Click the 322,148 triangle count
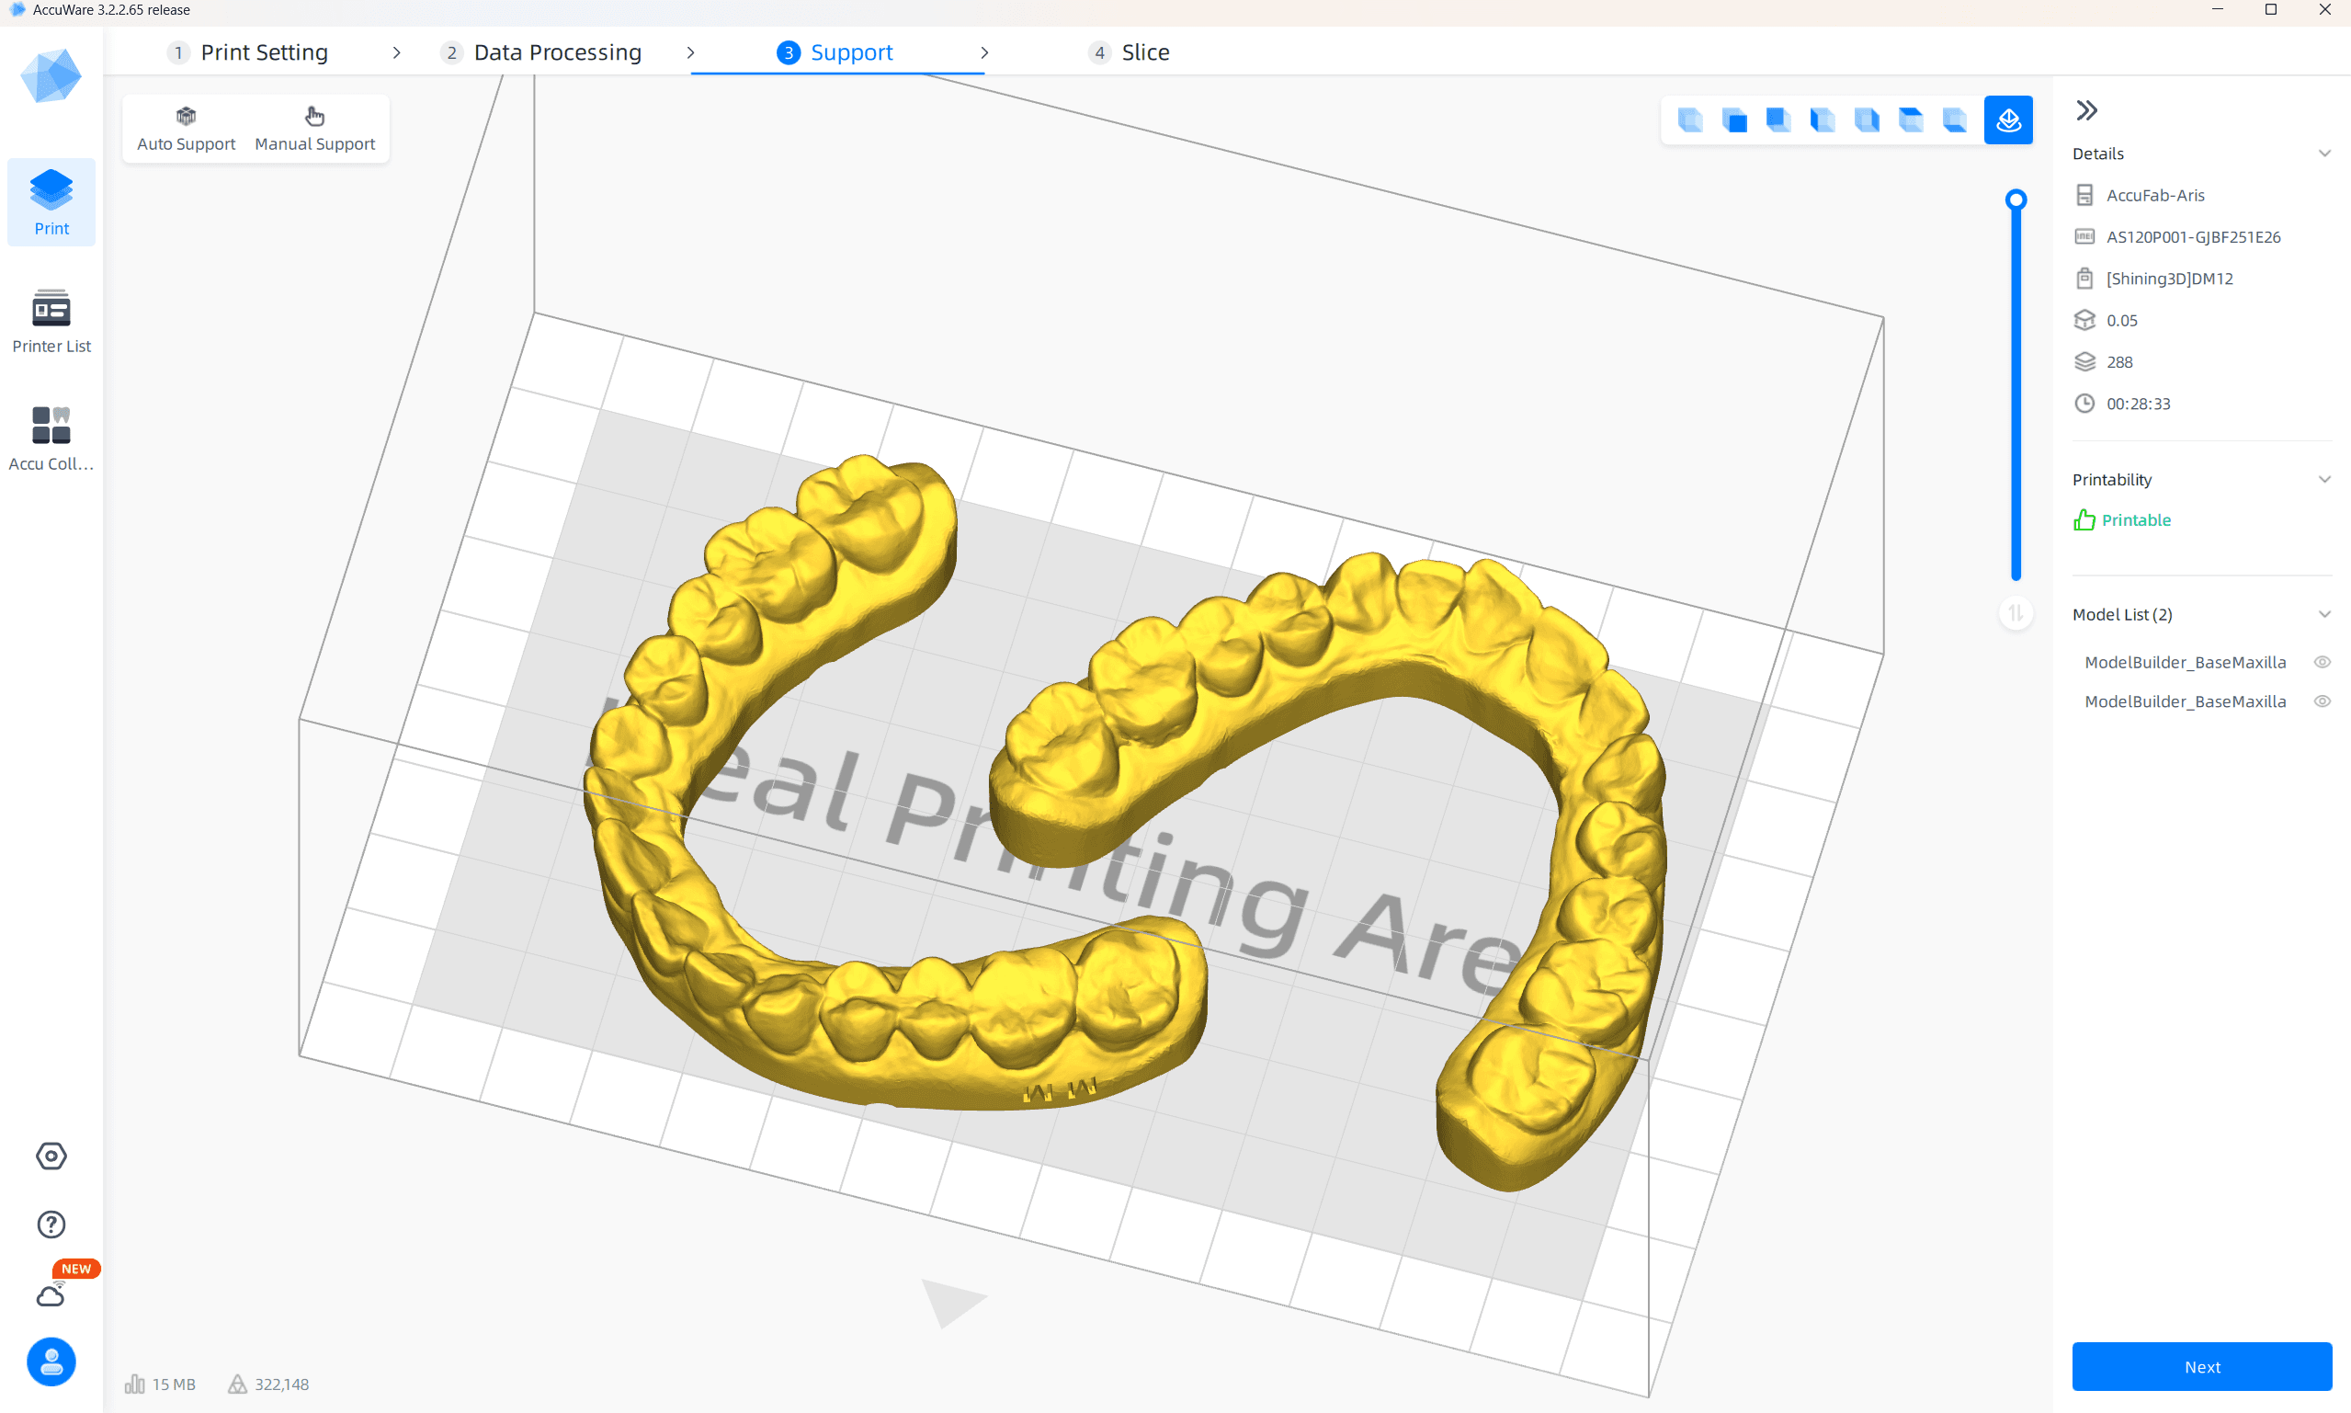 (x=281, y=1385)
